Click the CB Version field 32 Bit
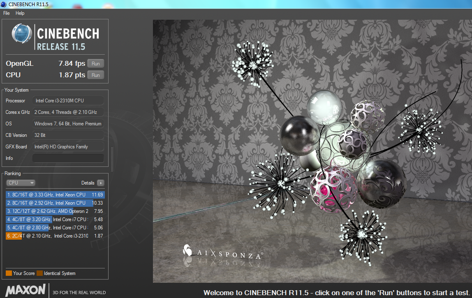Screen dimensions: 472x298 coord(68,135)
